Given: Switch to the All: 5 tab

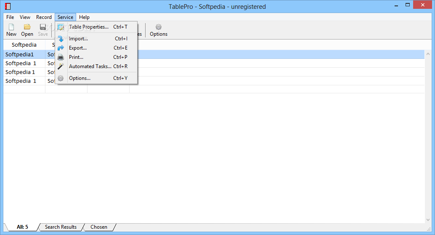Looking at the screenshot, I should 22,227.
